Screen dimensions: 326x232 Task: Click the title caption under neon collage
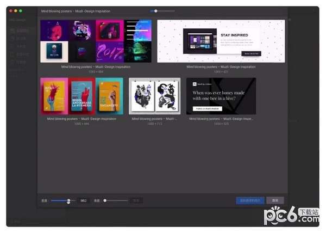tap(96, 67)
